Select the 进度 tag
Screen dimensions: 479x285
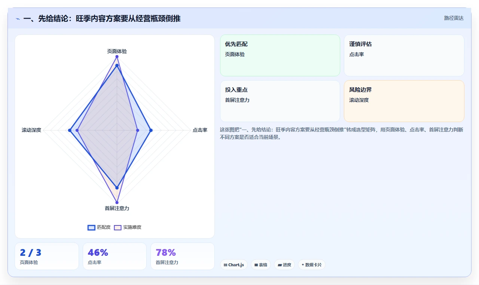click(284, 265)
